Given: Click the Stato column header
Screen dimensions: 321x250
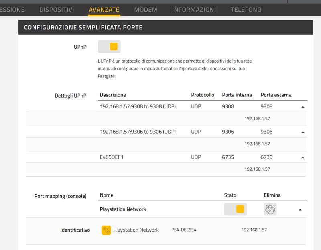Looking at the screenshot, I should tap(230, 195).
